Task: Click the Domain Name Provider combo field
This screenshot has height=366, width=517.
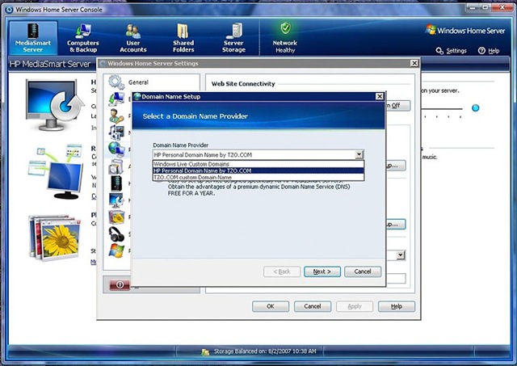Action: [258, 154]
